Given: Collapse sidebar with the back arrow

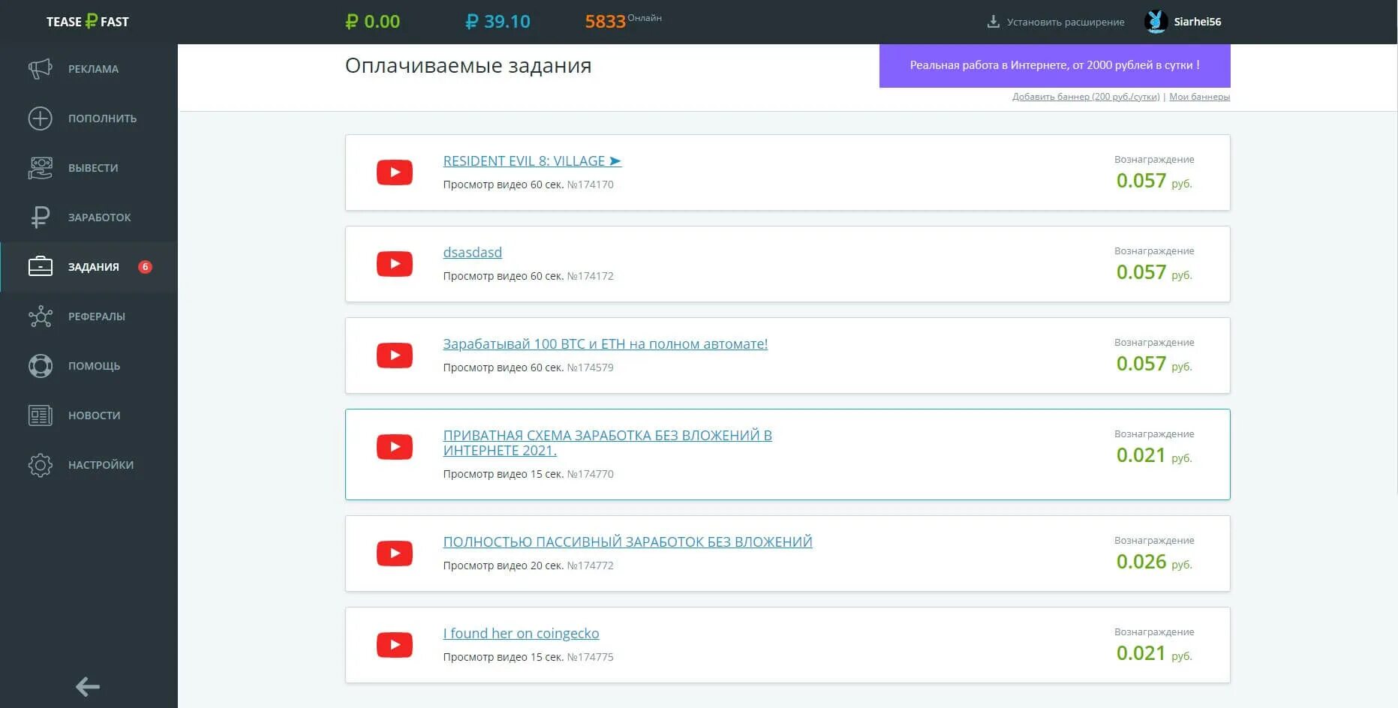Looking at the screenshot, I should pyautogui.click(x=88, y=686).
